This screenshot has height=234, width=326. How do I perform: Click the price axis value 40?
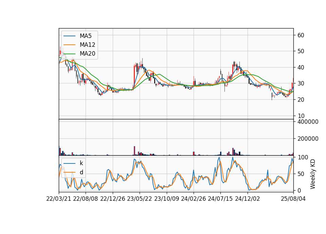(301, 67)
